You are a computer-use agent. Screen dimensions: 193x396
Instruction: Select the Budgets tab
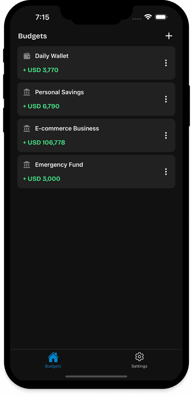pyautogui.click(x=53, y=360)
